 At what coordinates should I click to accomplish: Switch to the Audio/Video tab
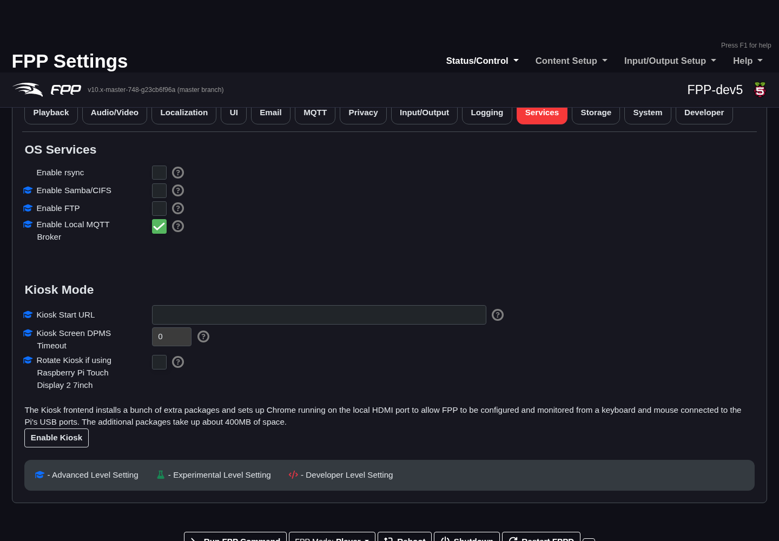[115, 115]
